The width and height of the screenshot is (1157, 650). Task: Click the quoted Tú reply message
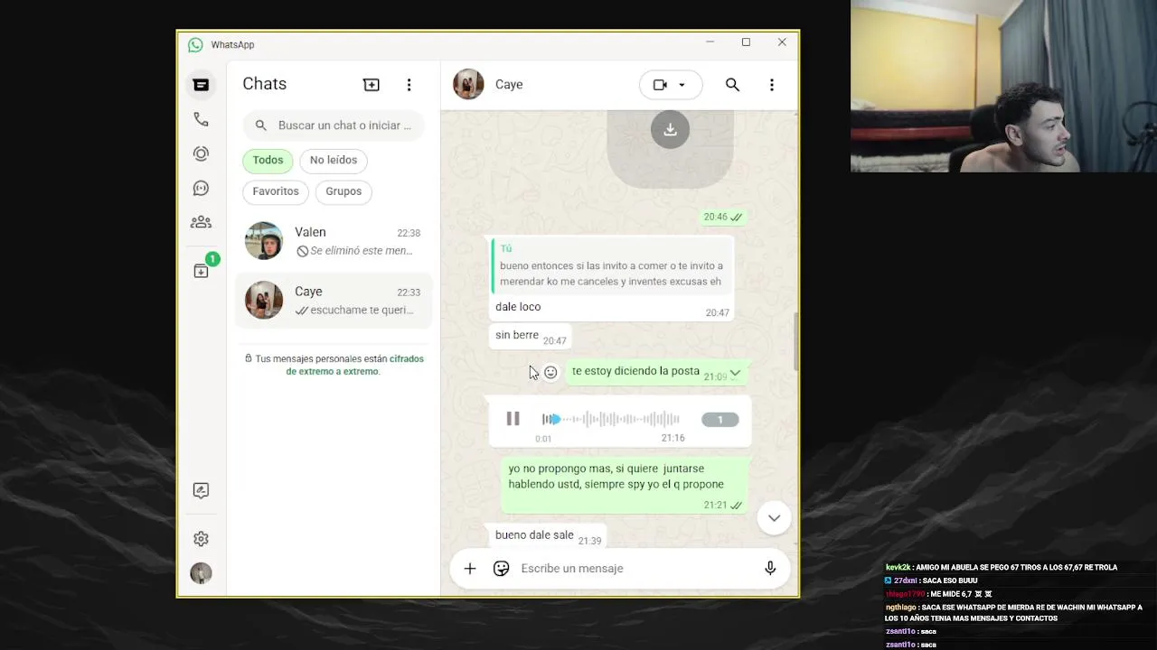pos(611,265)
